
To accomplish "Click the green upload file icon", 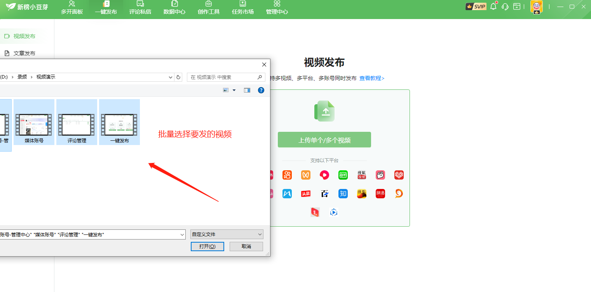I will point(324,111).
